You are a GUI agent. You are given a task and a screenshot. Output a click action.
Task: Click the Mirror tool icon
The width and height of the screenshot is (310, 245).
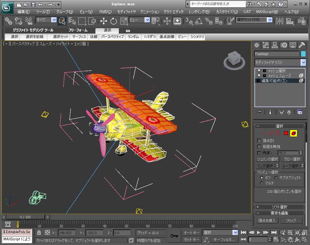[x=280, y=21]
